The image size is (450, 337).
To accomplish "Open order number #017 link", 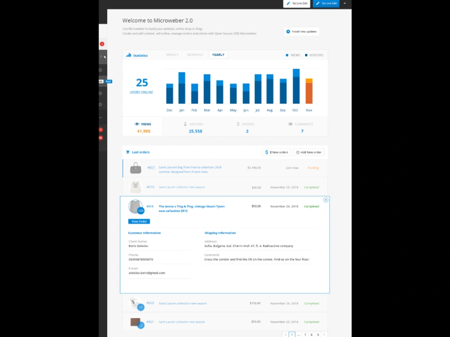I will pyautogui.click(x=151, y=167).
